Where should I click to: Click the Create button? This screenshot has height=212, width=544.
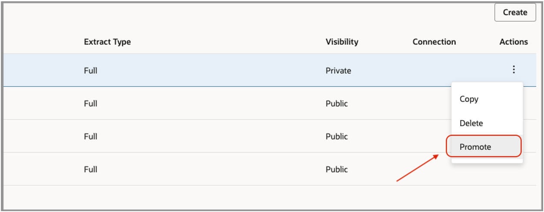pos(515,13)
